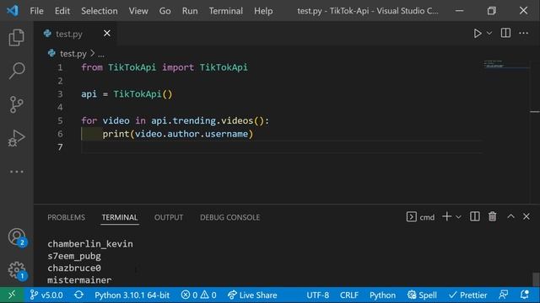Open the Help menu
The height and width of the screenshot is (303, 540).
[x=263, y=11]
